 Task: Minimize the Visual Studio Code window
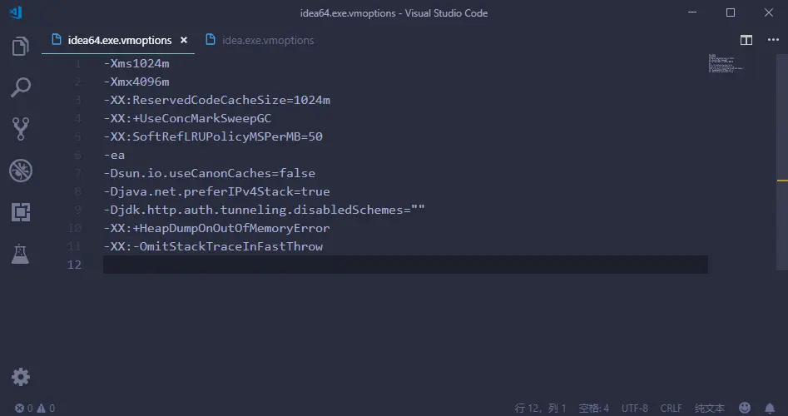pos(692,12)
